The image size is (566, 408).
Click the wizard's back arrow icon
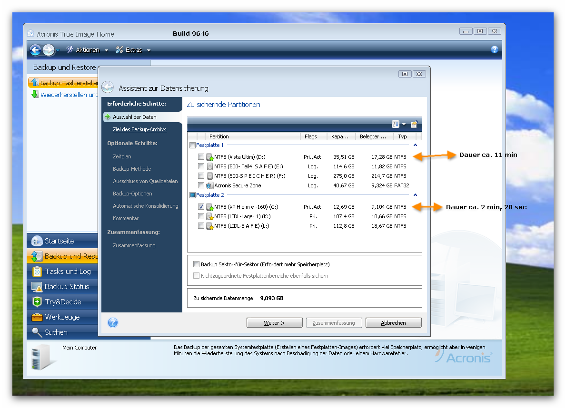point(108,87)
